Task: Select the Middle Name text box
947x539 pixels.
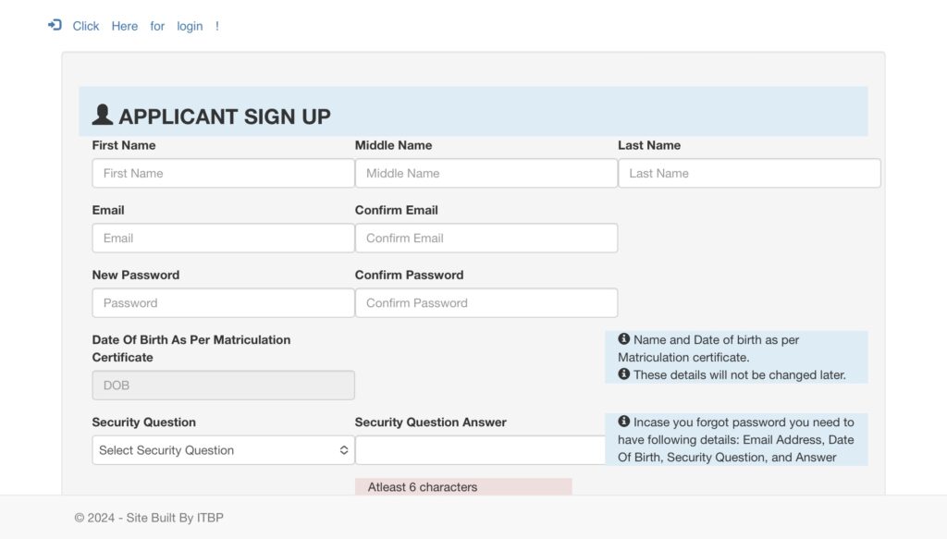Action: tap(486, 173)
